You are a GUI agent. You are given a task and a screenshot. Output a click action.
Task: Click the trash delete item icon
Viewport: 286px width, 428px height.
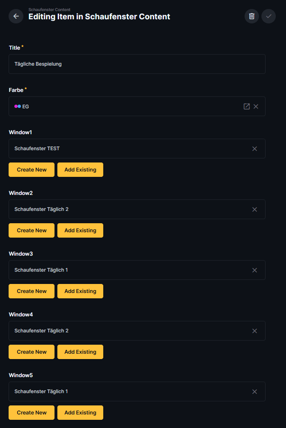point(252,16)
